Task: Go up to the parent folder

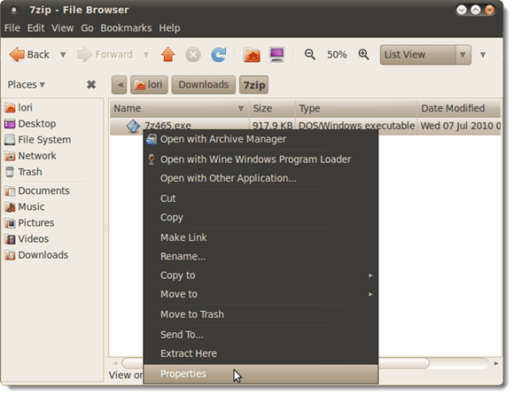Action: click(167, 54)
